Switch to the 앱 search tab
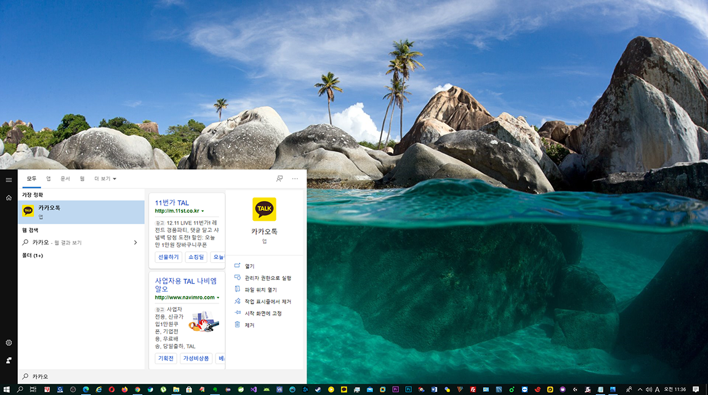This screenshot has width=708, height=395. [x=48, y=179]
